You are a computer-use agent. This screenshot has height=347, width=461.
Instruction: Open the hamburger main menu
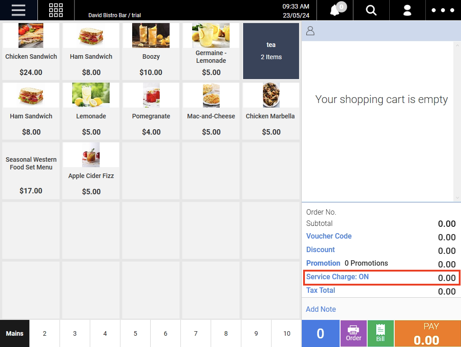(x=18, y=10)
